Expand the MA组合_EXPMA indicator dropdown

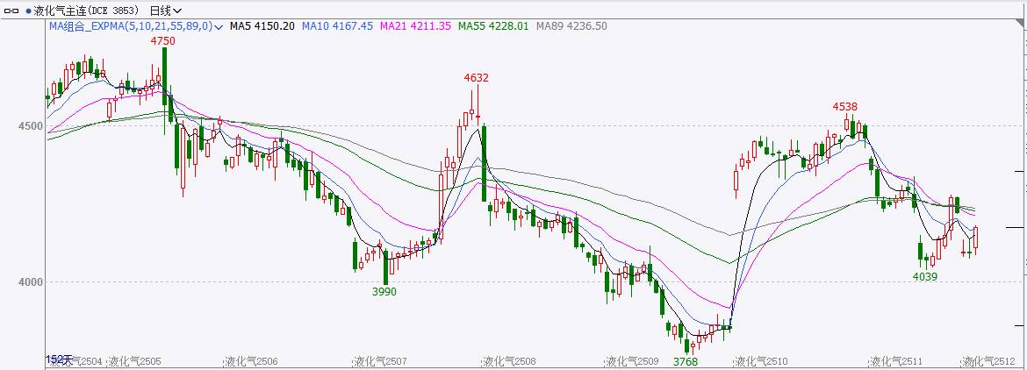pyautogui.click(x=219, y=27)
